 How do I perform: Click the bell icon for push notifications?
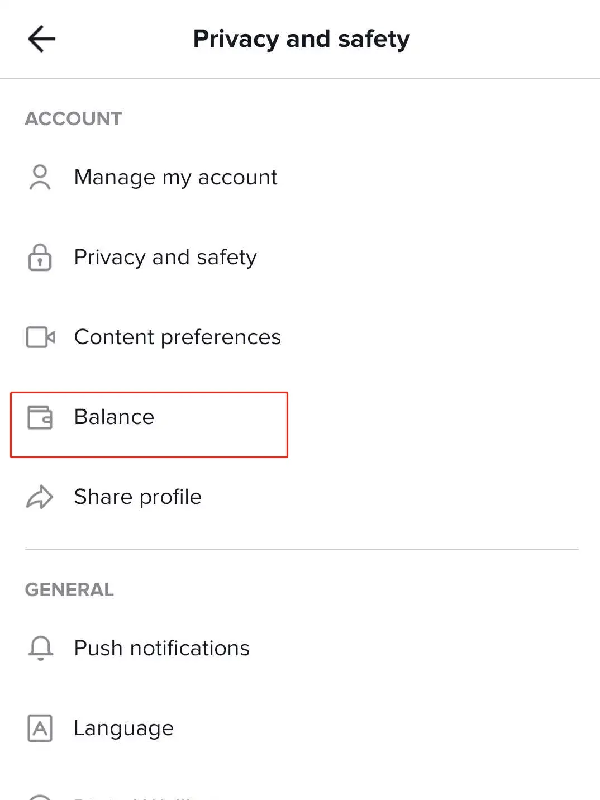tap(40, 649)
